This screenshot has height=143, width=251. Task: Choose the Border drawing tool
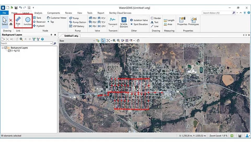click(156, 18)
